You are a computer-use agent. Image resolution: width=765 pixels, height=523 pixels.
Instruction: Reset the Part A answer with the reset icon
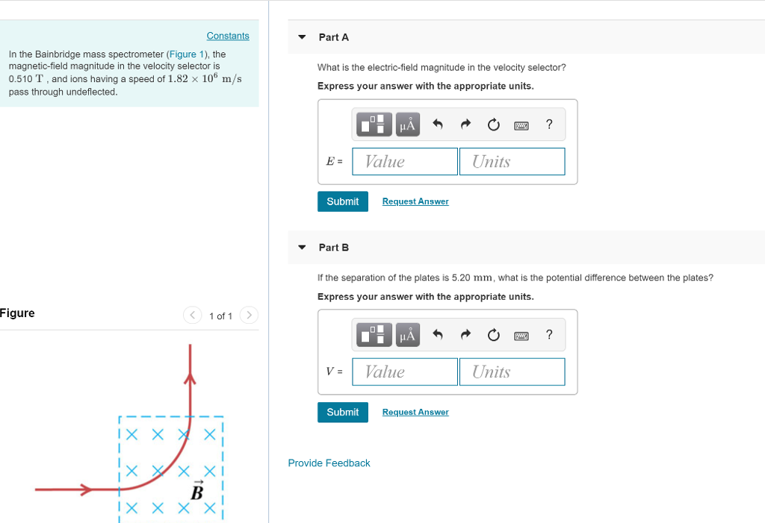pos(493,124)
